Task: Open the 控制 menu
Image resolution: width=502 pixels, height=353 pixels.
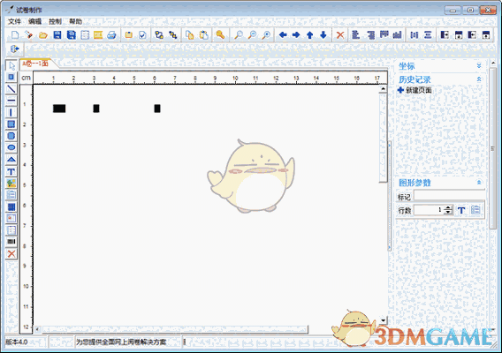Action: (x=55, y=21)
